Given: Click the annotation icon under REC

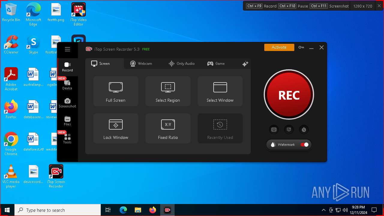Looking at the screenshot, I should tap(289, 130).
